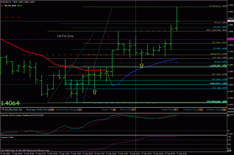Click the '0.0 Swing Low' level label
Screen dimensions: 234x155
point(218,6)
